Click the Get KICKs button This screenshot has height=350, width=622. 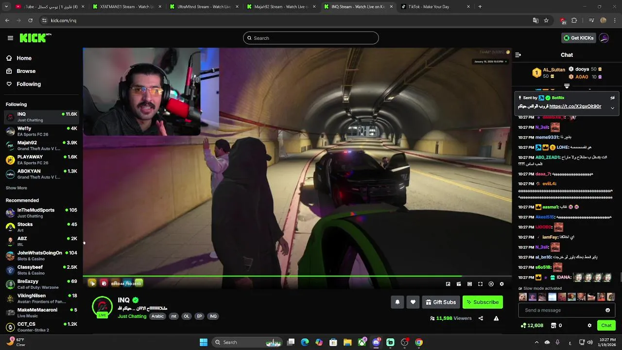(x=578, y=38)
